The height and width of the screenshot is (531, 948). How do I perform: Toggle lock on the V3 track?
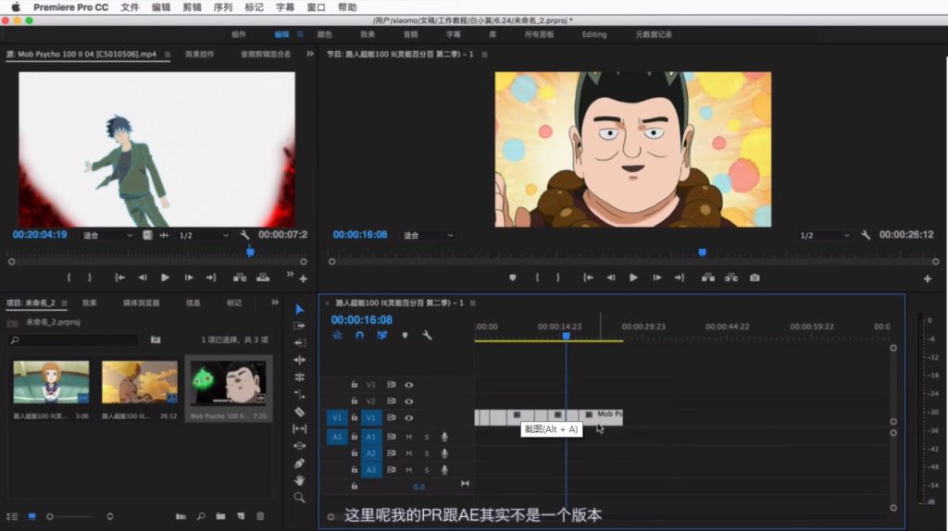(354, 385)
